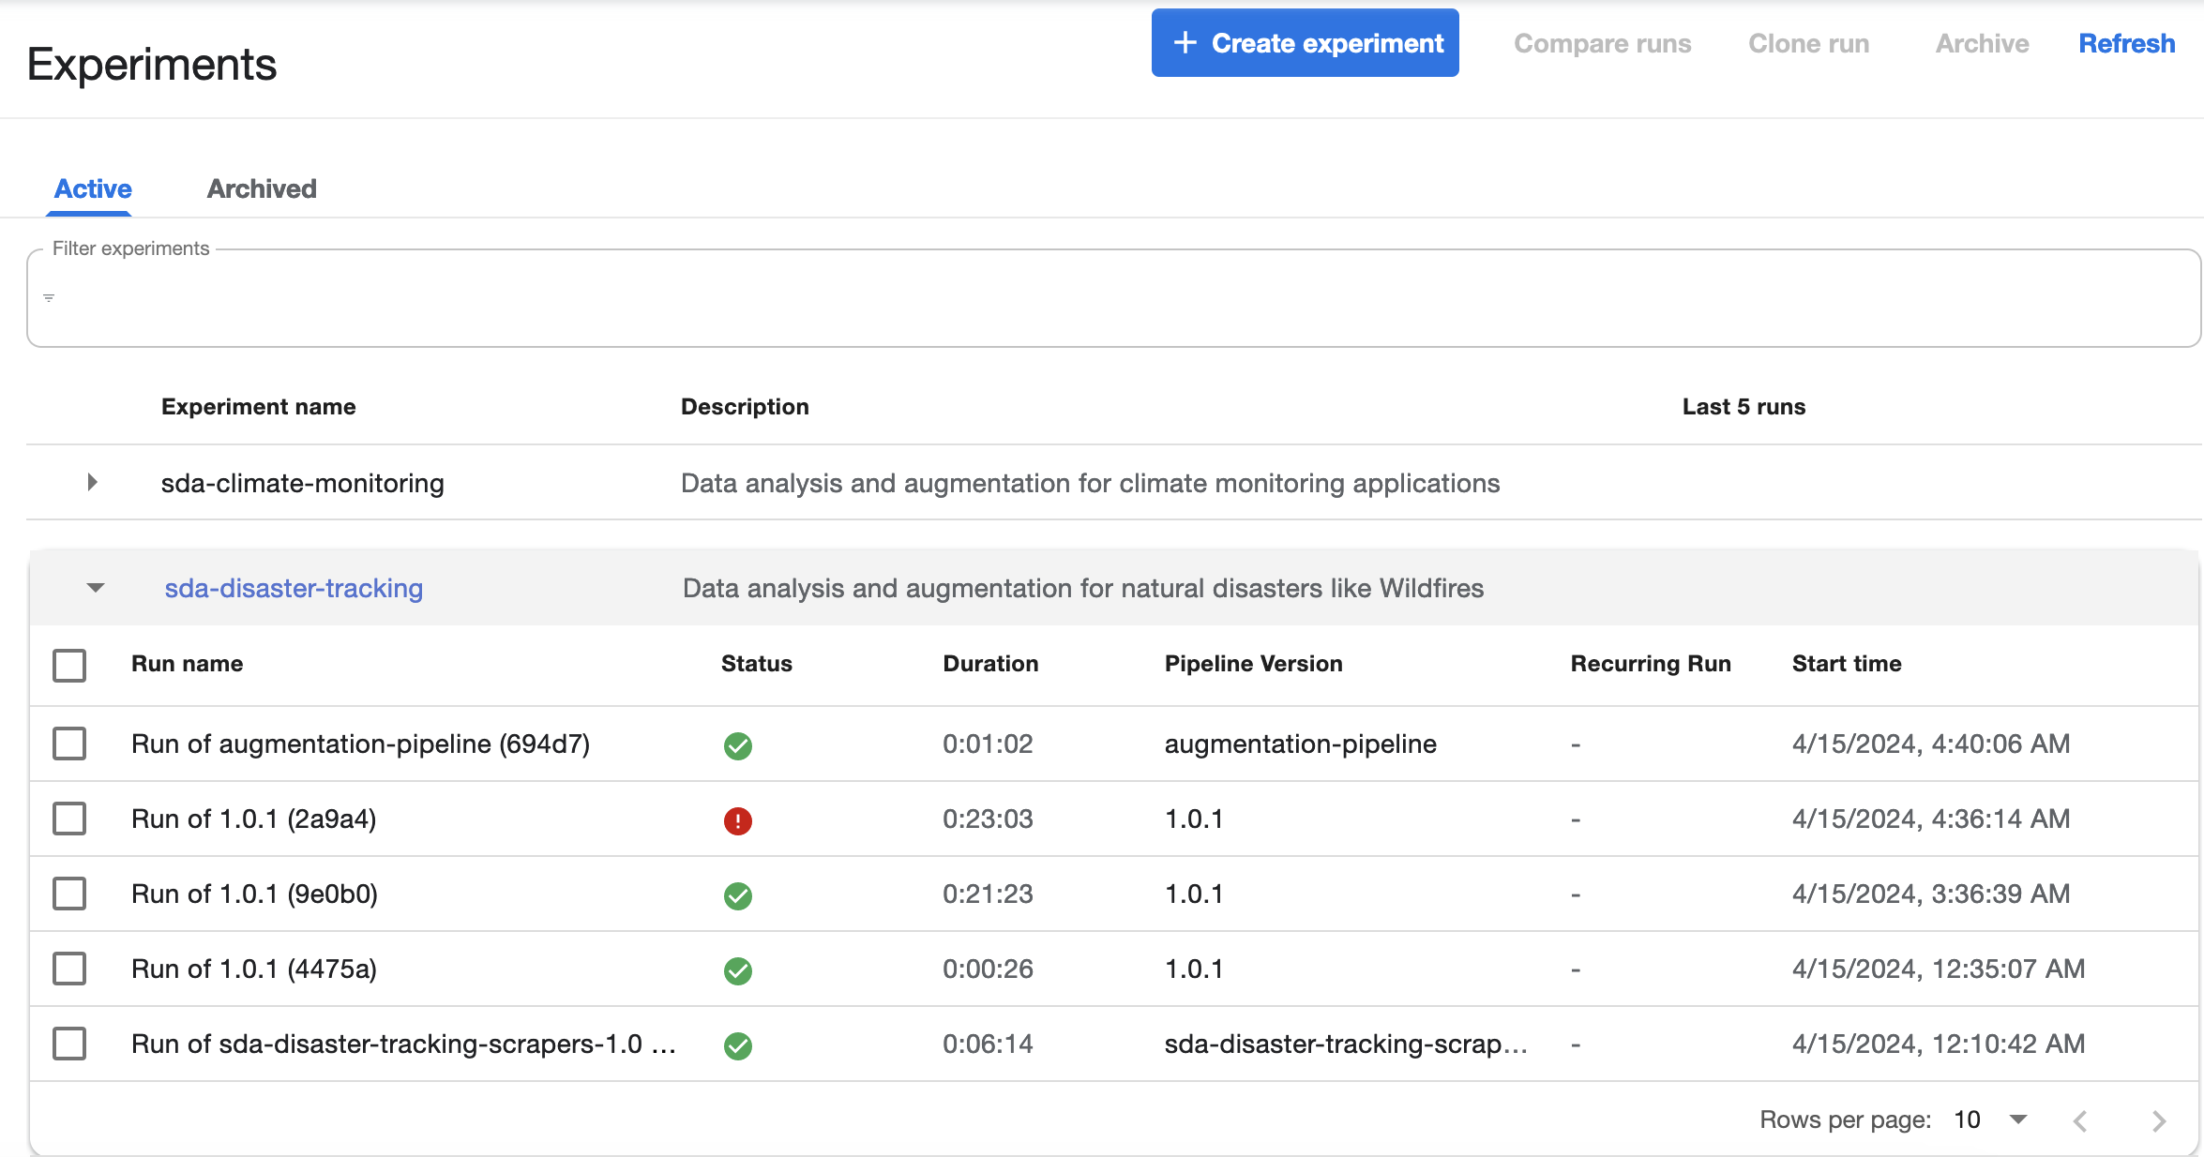Image resolution: width=2204 pixels, height=1157 pixels.
Task: Select the sda-disaster-tracking-scrapers run checkbox
Action: coord(69,1044)
